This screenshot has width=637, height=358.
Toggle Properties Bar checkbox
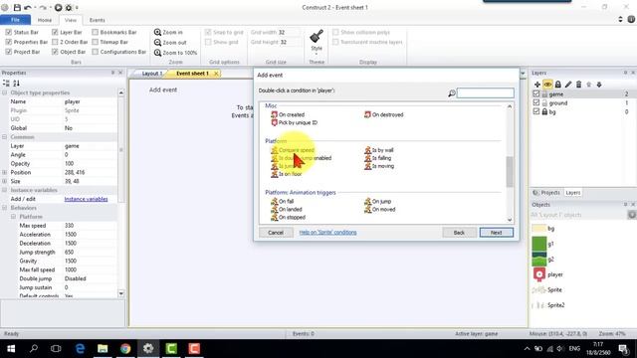9,42
